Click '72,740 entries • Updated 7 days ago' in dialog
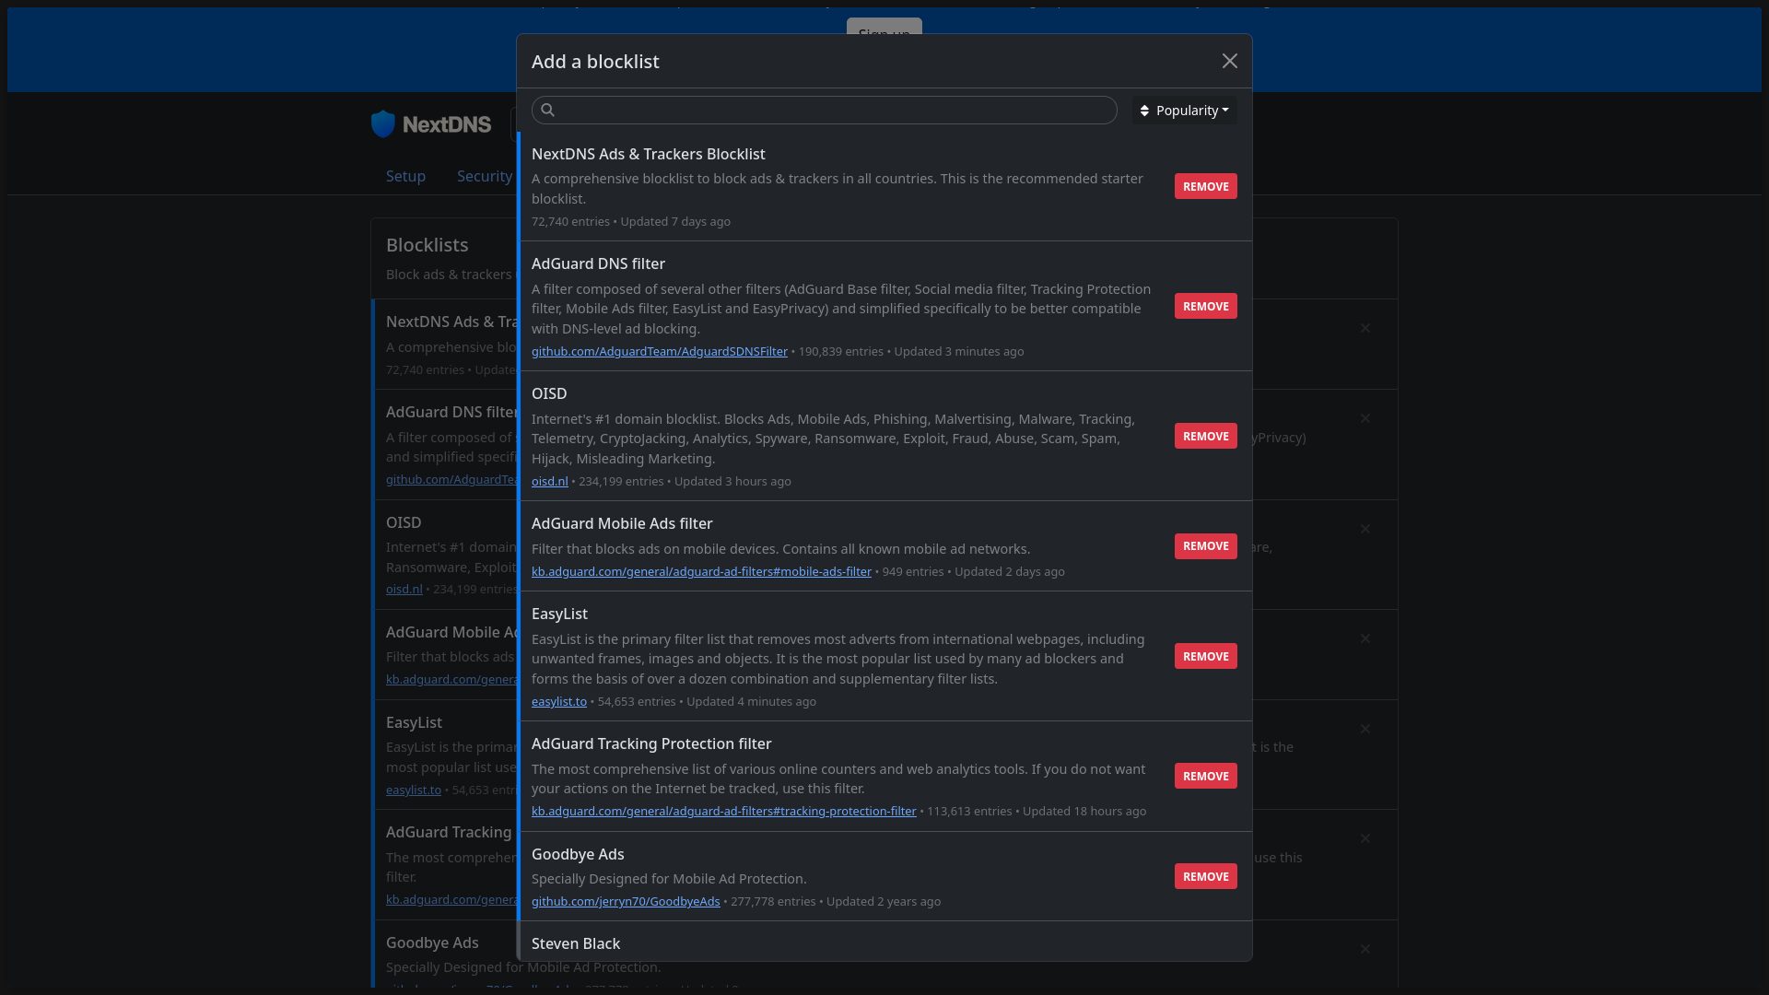Image resolution: width=1769 pixels, height=995 pixels. click(x=631, y=222)
